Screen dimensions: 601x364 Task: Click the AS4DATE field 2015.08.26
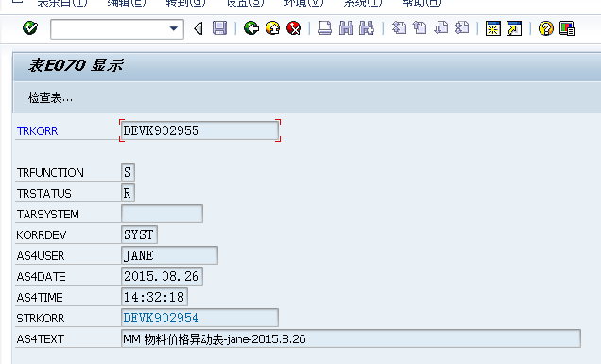tap(162, 276)
